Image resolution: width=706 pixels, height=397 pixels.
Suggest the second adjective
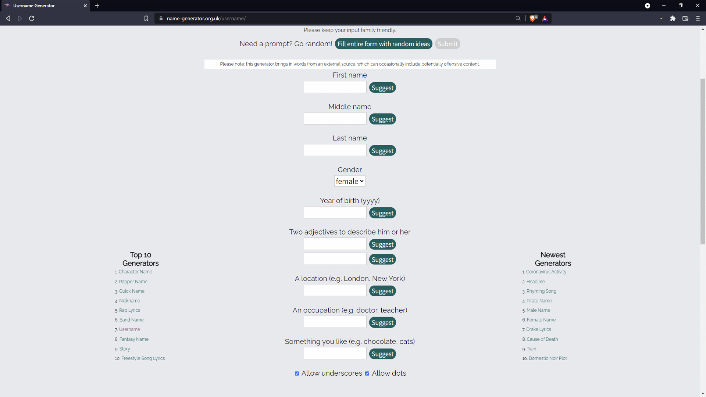pyautogui.click(x=382, y=260)
